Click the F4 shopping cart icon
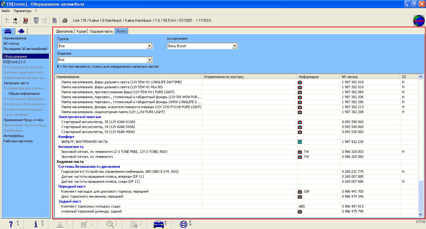Screen dimensions: 426x229 pyautogui.click(x=85, y=224)
